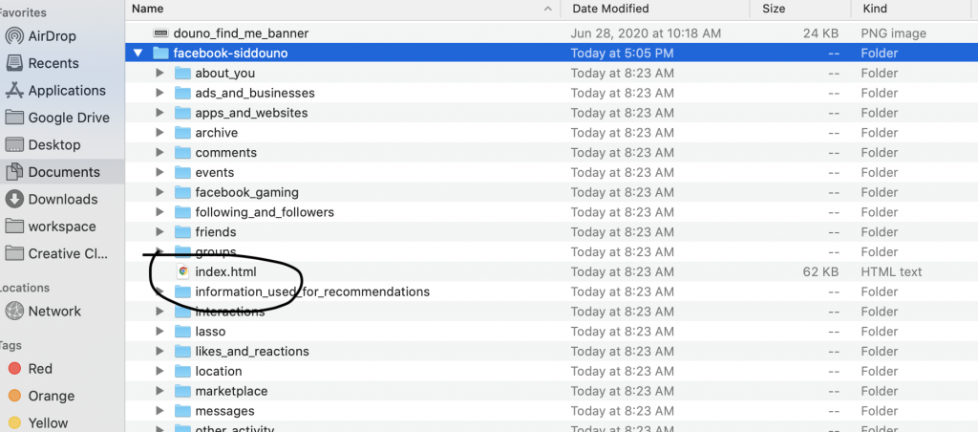This screenshot has height=432, width=978.
Task: Filter by the Red tag
Action: 31,368
